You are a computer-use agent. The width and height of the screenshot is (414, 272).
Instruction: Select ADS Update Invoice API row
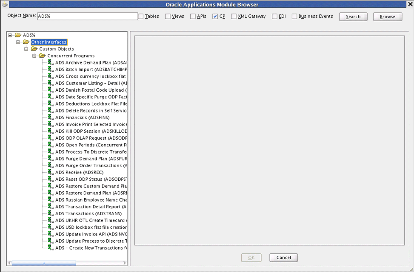point(91,234)
